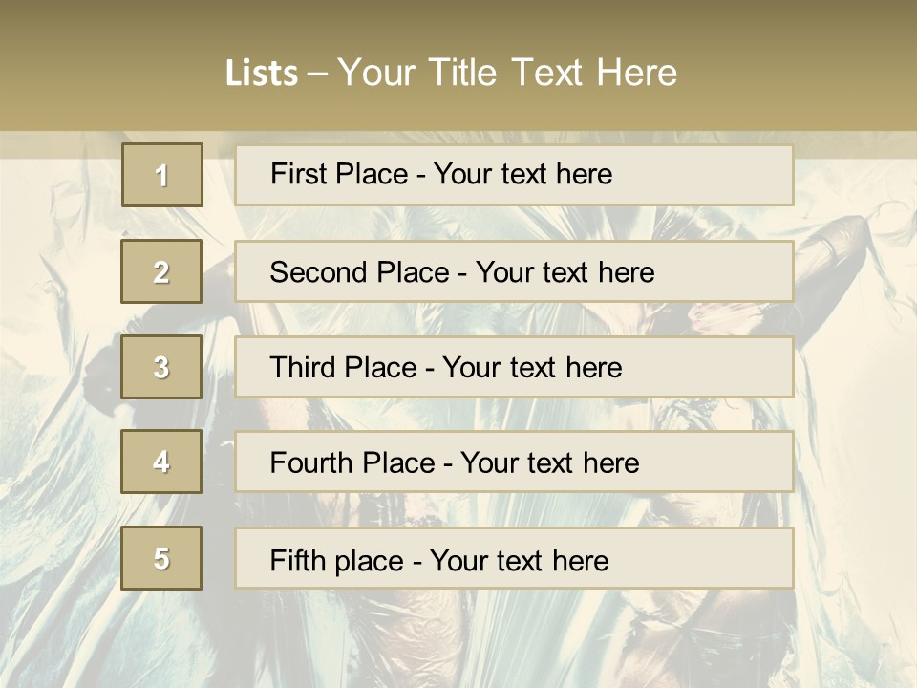
Task: Select the Fifth place text bar
Action: click(x=514, y=558)
